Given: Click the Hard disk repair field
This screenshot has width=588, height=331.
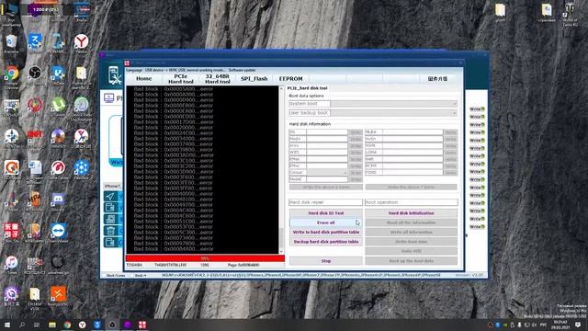Looking at the screenshot, I should coord(325,202).
